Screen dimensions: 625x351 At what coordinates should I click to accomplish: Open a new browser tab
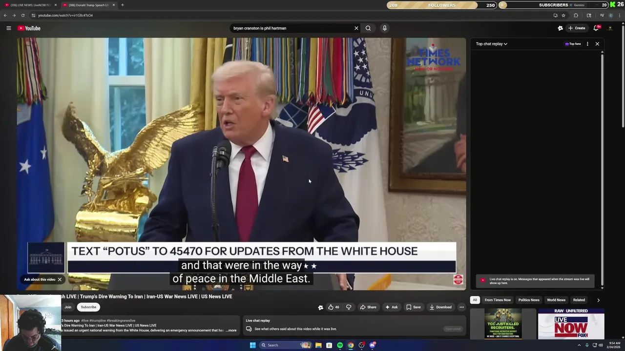[x=123, y=5]
